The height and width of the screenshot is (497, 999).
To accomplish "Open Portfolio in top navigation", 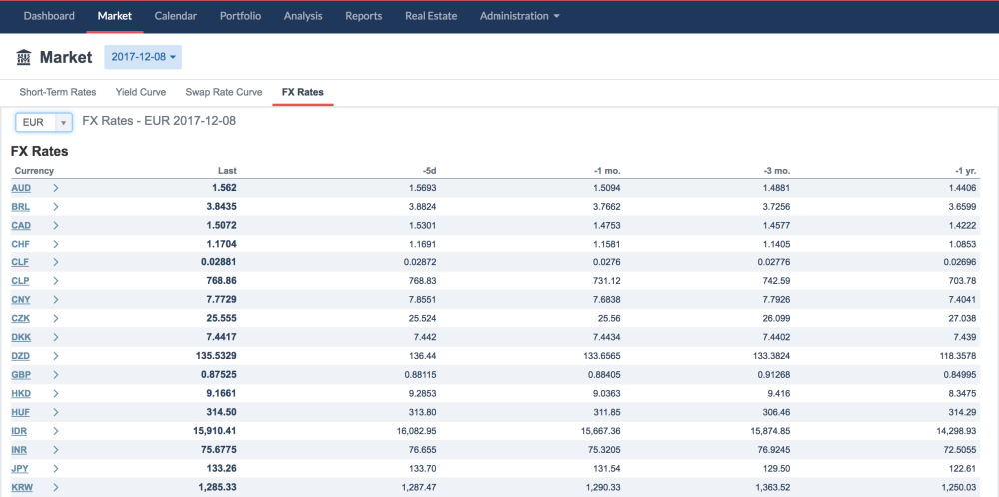I will 240,16.
